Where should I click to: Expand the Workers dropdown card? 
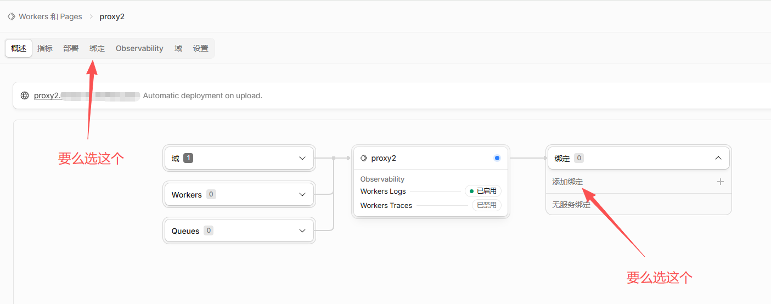pos(239,194)
